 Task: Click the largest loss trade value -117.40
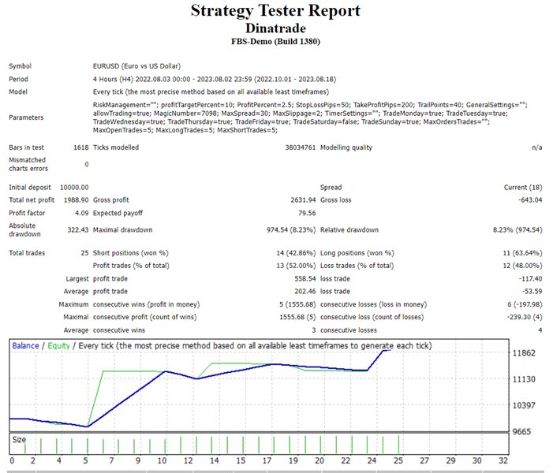[x=530, y=278]
